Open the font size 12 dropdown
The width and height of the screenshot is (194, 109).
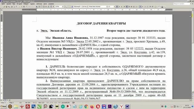pos(115,7)
